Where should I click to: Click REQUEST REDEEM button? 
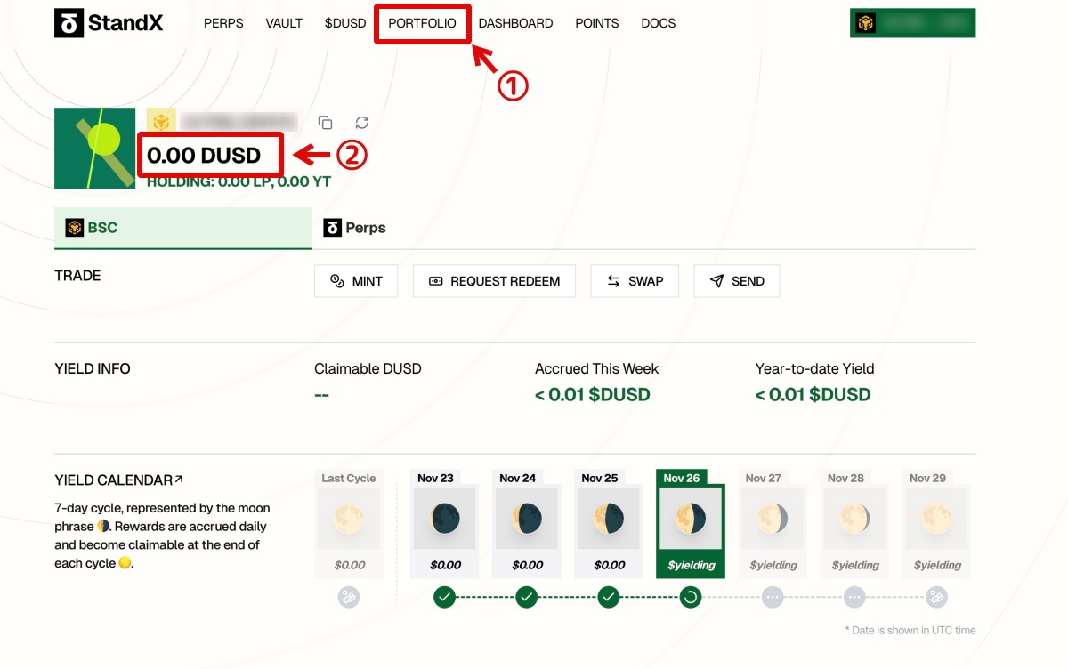point(494,281)
